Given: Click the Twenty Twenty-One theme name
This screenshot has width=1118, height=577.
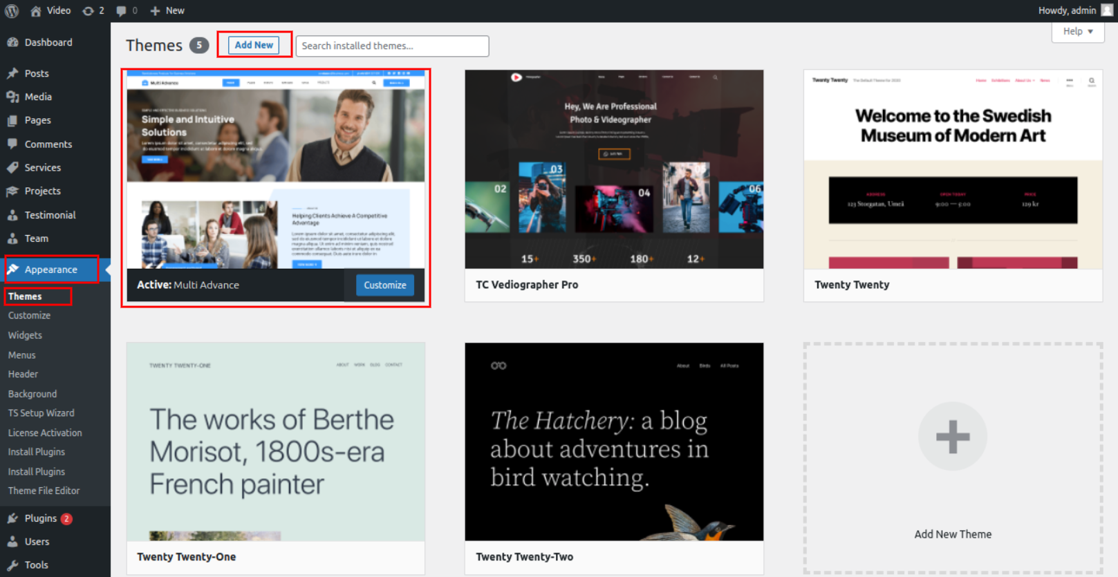Looking at the screenshot, I should pyautogui.click(x=186, y=557).
